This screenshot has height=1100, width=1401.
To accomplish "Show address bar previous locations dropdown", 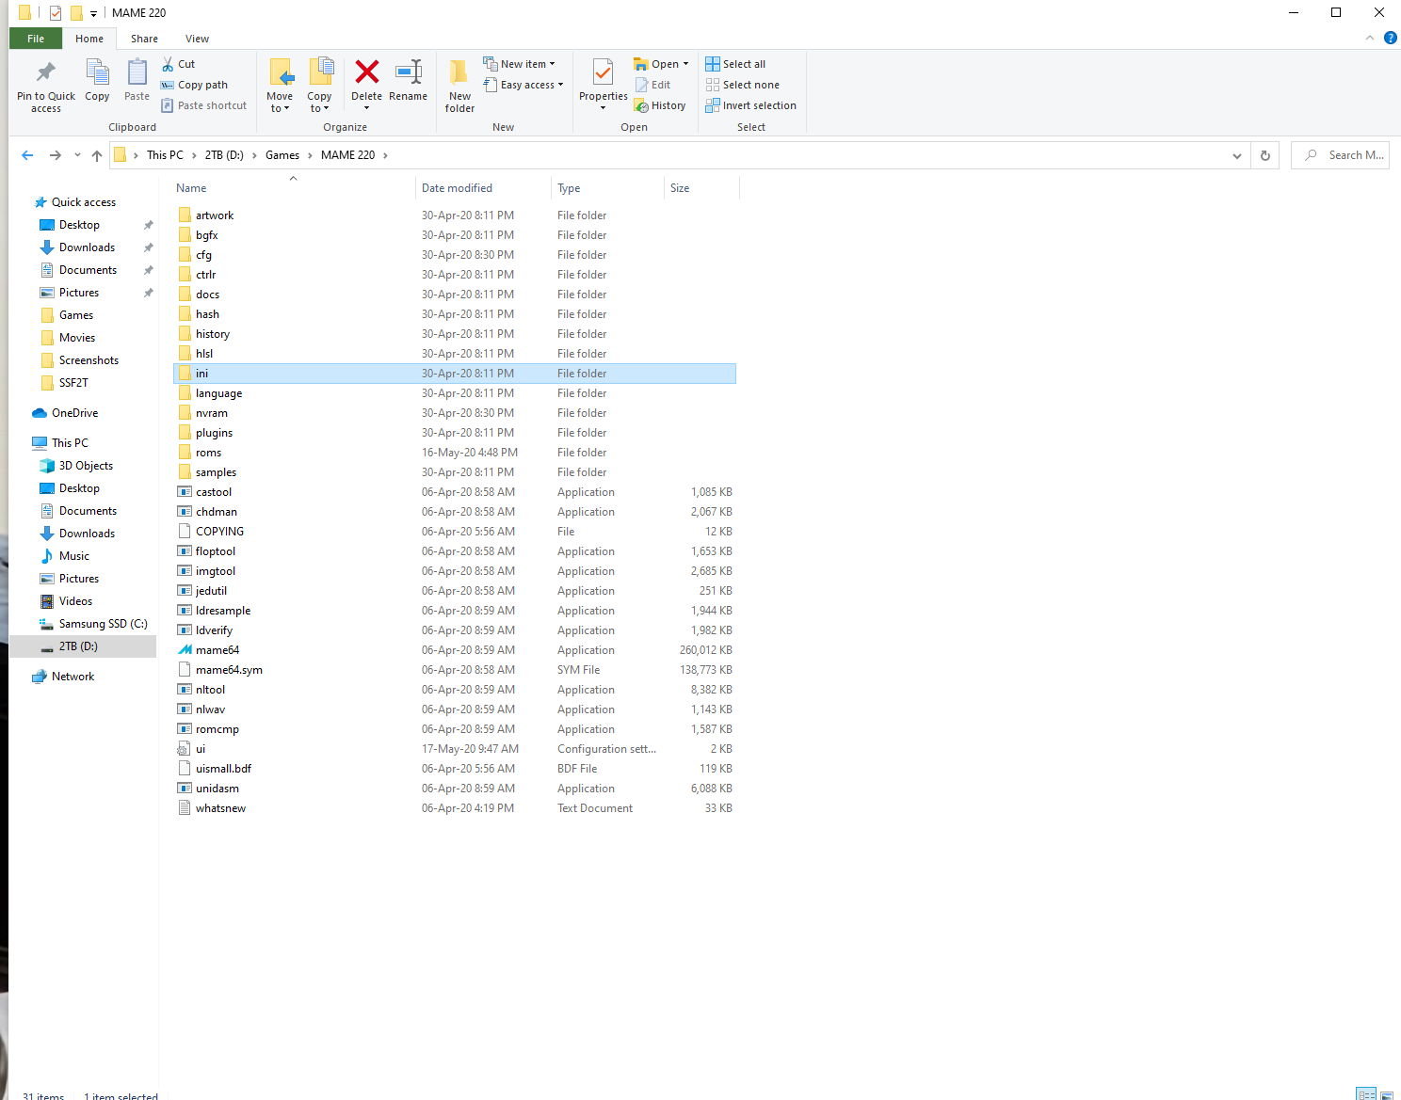I will pyautogui.click(x=1236, y=155).
